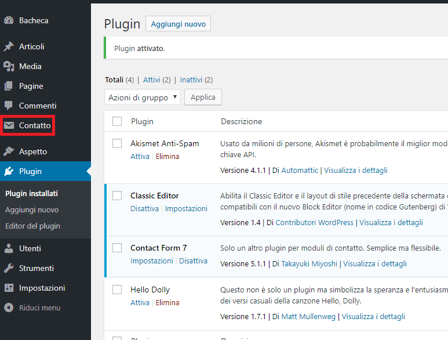Screen dimensions: 448x340
Task: Filter by Inattivi plugins
Action: (191, 80)
